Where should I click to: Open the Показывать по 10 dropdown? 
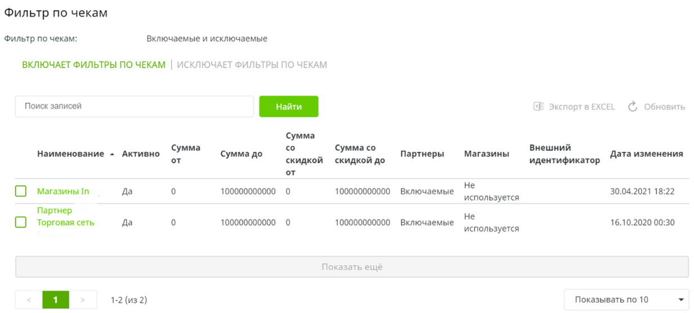(626, 300)
